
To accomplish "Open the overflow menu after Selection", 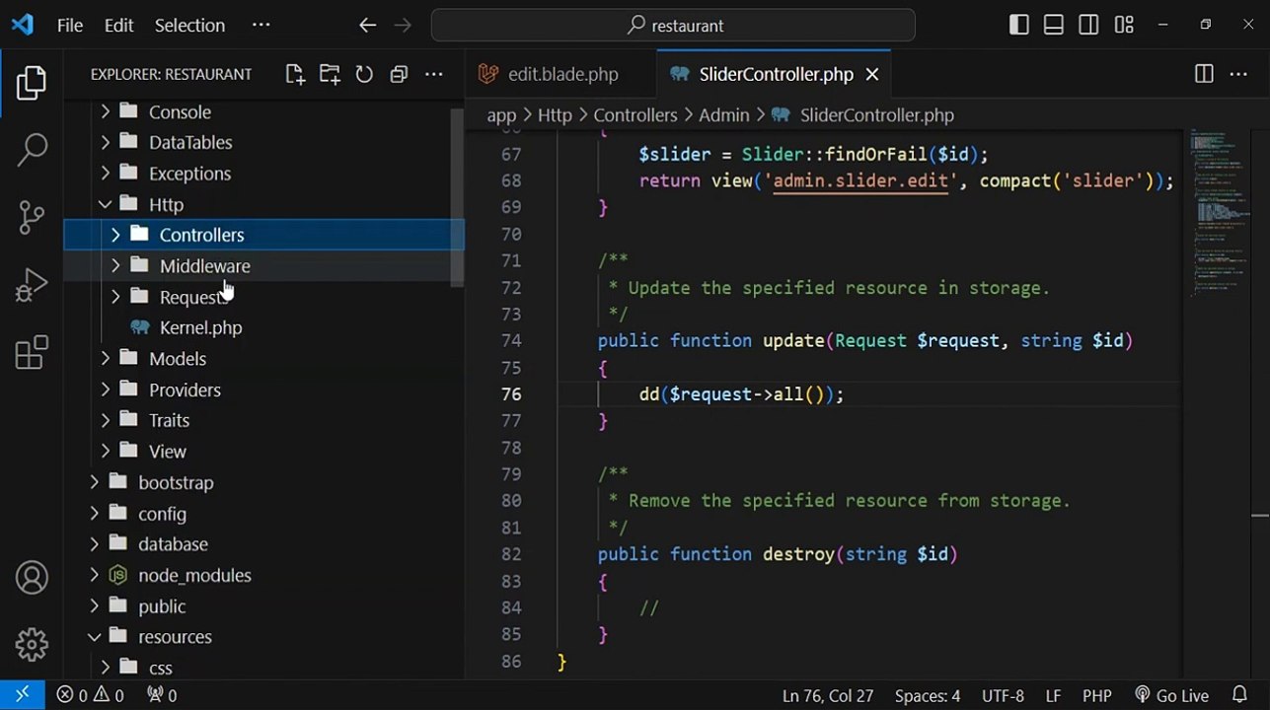I will click(261, 26).
